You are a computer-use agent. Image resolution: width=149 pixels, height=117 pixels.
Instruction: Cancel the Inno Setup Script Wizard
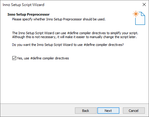(134, 111)
